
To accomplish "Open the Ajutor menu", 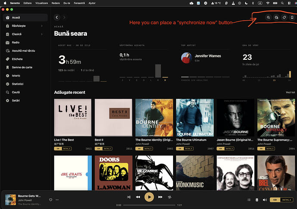I will [x=92, y=3].
